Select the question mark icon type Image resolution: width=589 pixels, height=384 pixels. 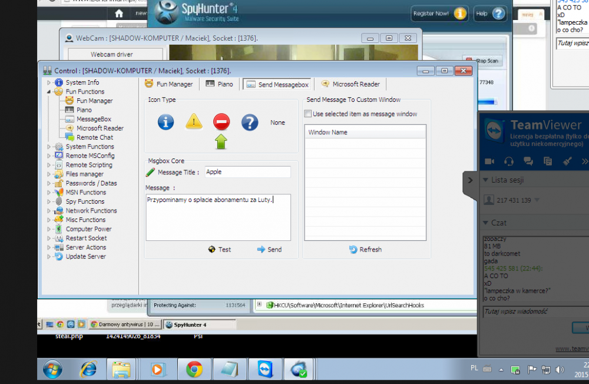249,122
